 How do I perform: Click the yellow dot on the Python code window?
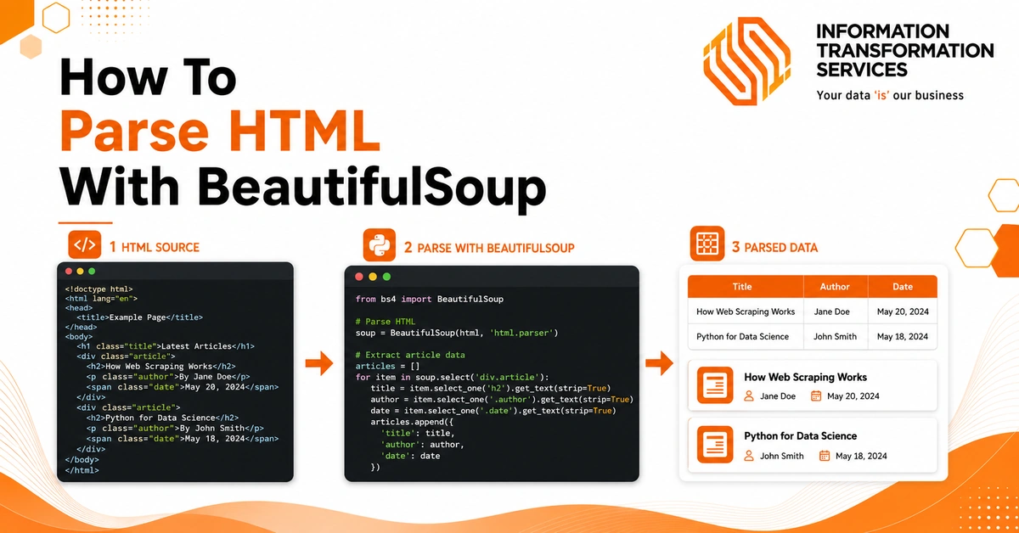coord(373,277)
